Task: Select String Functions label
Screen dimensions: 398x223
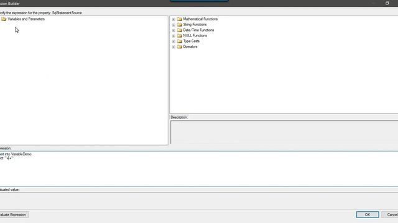Action: pos(195,25)
